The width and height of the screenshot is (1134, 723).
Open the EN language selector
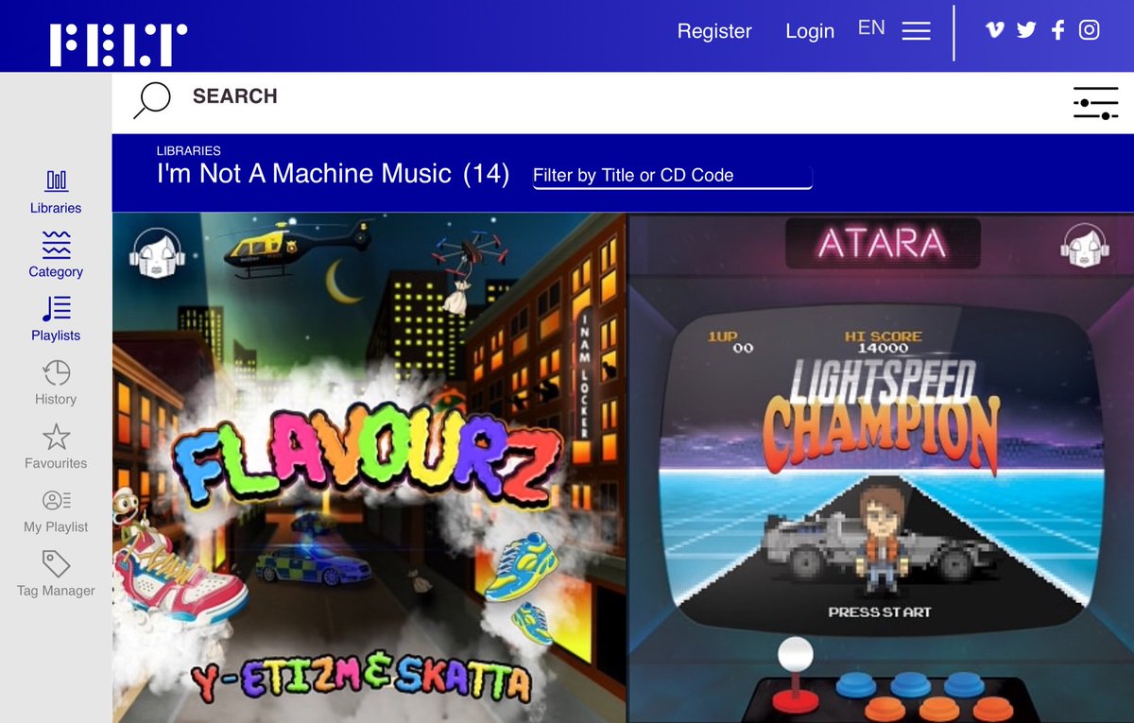point(870,27)
